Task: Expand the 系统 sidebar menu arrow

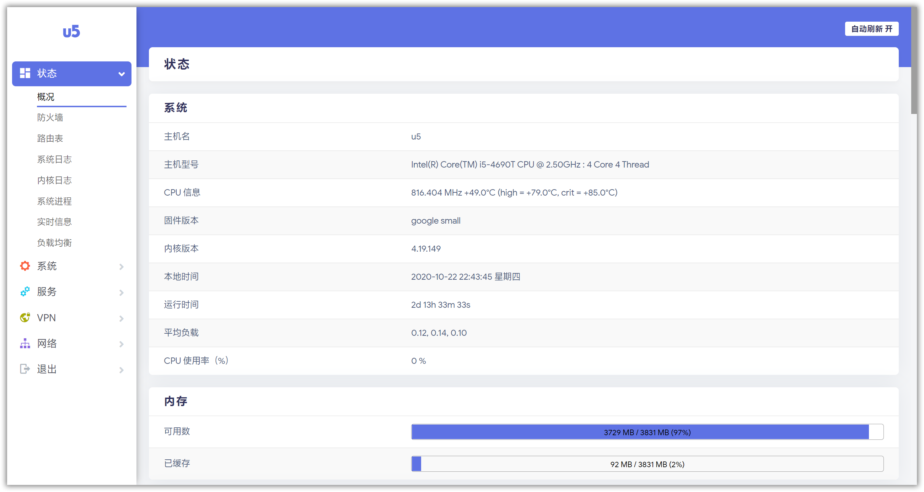Action: click(x=122, y=267)
